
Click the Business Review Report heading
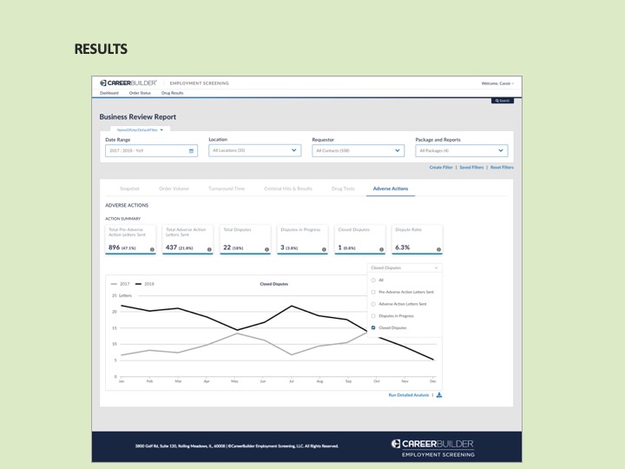137,117
